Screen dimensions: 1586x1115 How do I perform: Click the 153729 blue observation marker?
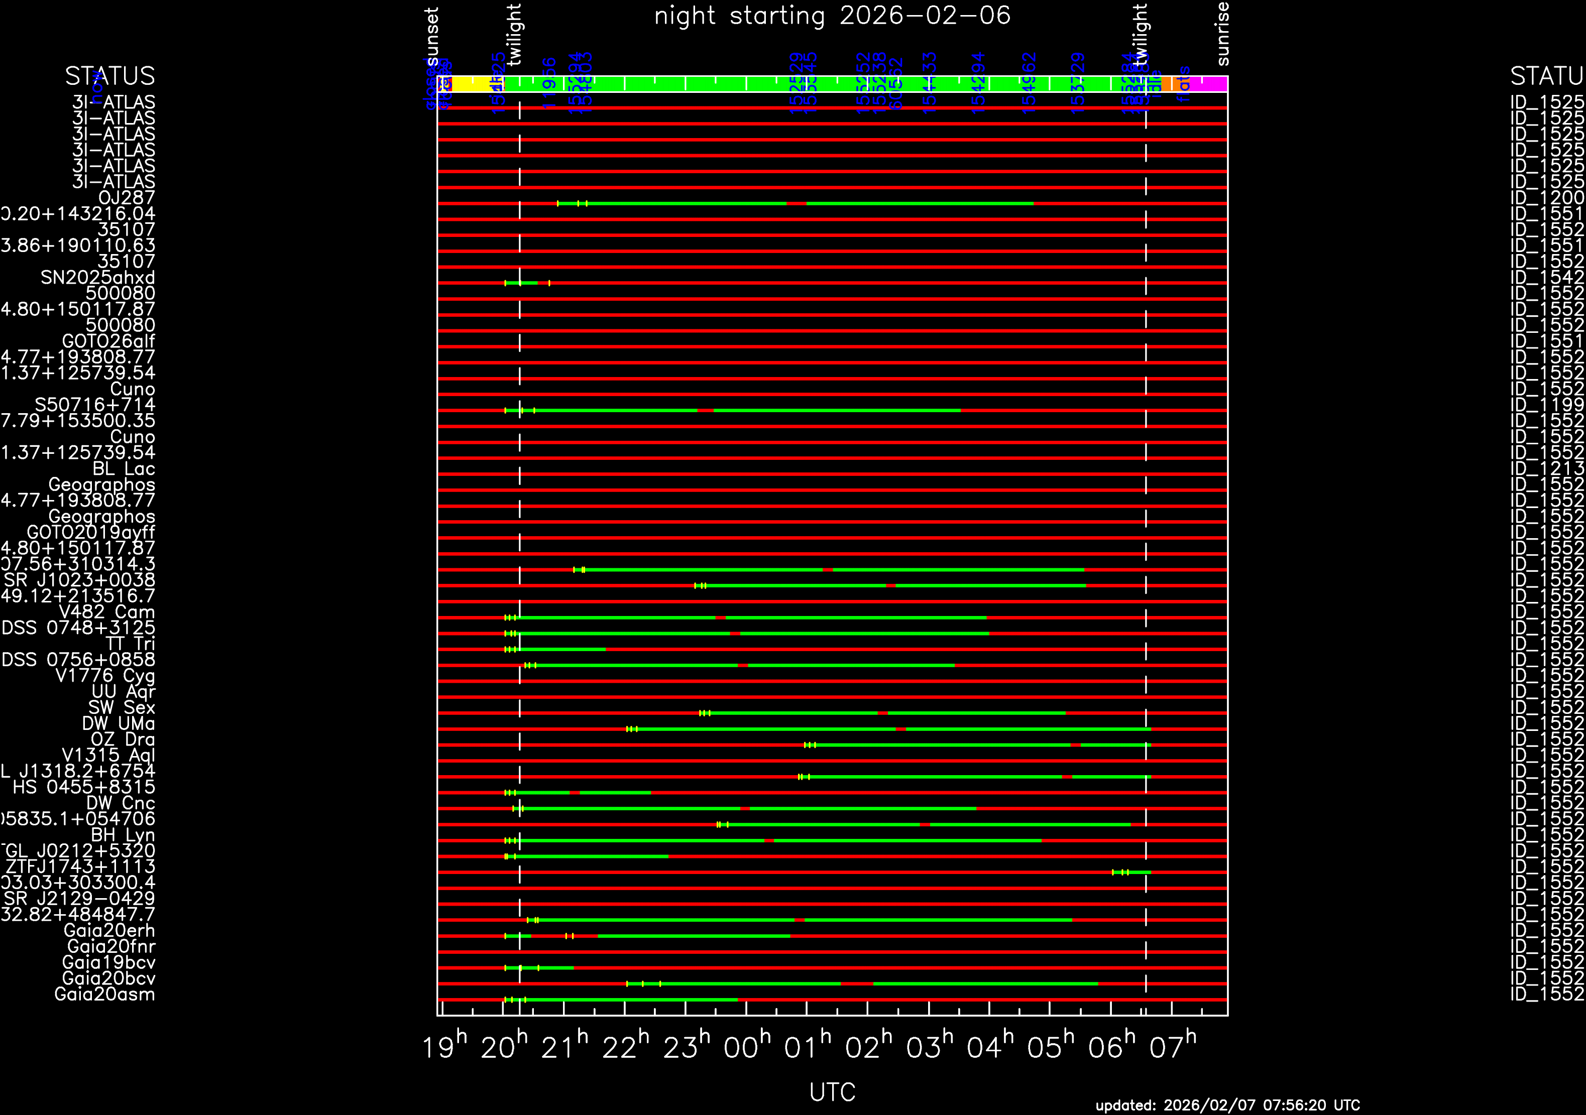(x=1078, y=83)
